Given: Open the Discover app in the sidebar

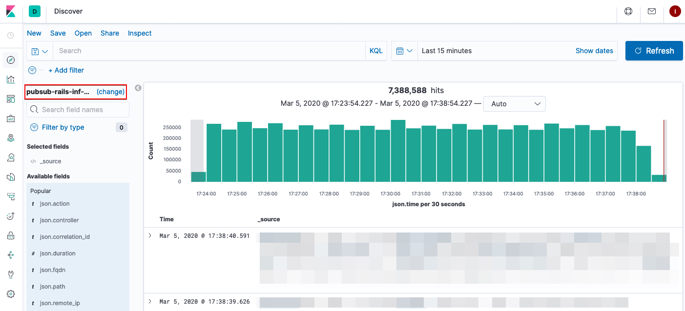Looking at the screenshot, I should 11,59.
